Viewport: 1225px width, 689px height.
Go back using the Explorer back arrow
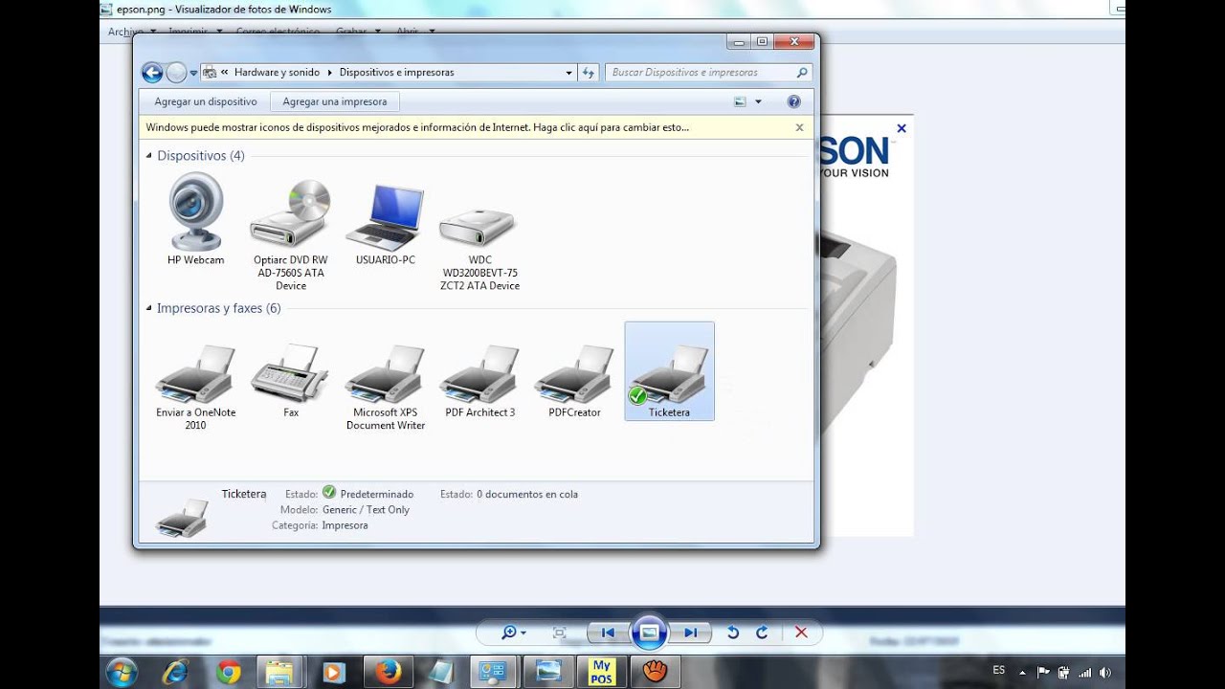(x=152, y=73)
